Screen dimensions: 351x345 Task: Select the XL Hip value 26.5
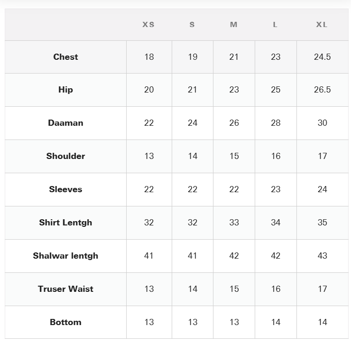pyautogui.click(x=322, y=90)
